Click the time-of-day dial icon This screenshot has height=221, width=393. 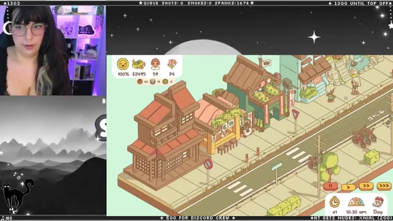(x=356, y=202)
